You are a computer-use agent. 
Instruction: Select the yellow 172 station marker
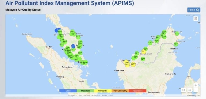[x=127, y=64]
